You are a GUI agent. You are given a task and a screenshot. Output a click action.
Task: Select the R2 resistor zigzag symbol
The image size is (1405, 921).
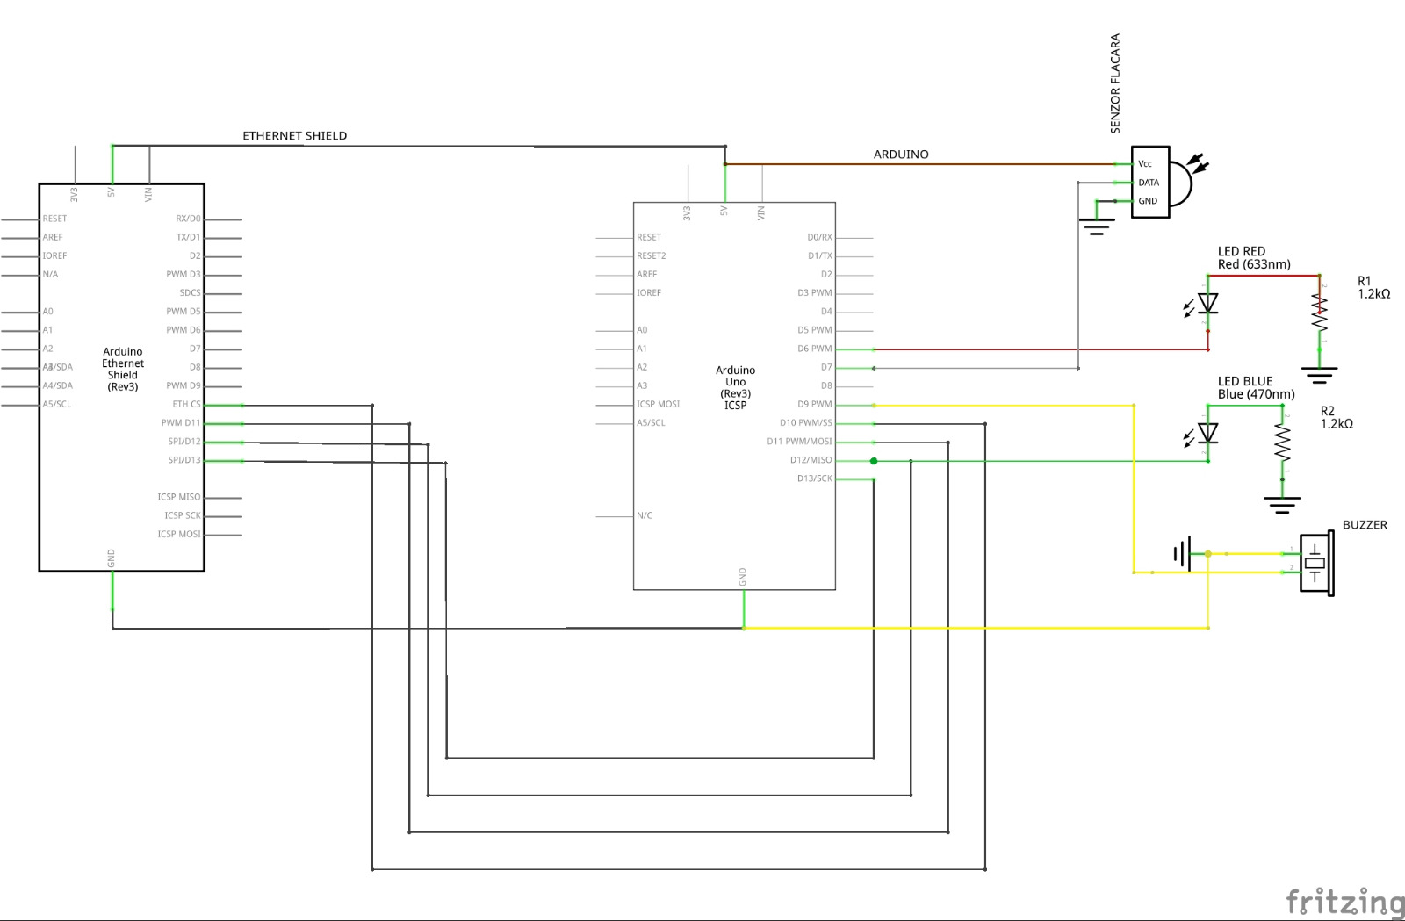1282,443
